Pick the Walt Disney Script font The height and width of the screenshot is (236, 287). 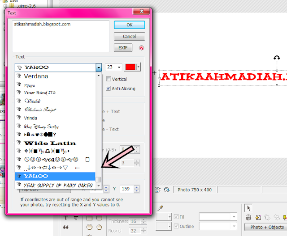(55, 126)
